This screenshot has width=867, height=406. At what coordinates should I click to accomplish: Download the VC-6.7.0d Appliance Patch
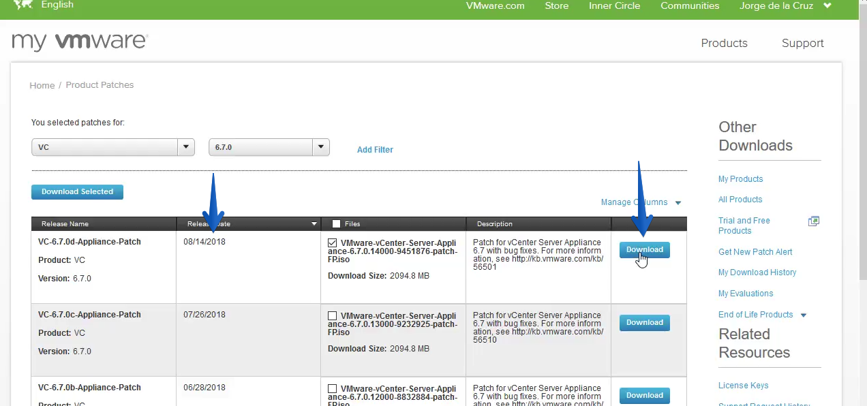pos(644,250)
